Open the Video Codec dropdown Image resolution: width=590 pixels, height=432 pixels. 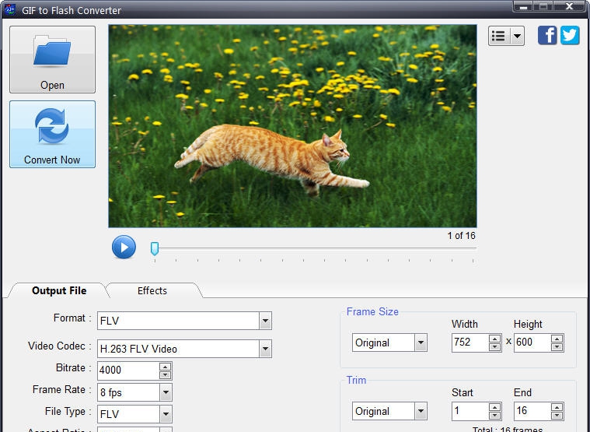(265, 349)
